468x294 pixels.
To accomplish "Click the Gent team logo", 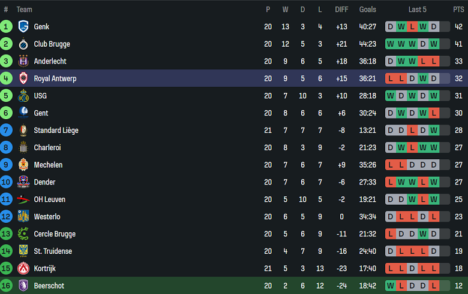I will tap(23, 113).
